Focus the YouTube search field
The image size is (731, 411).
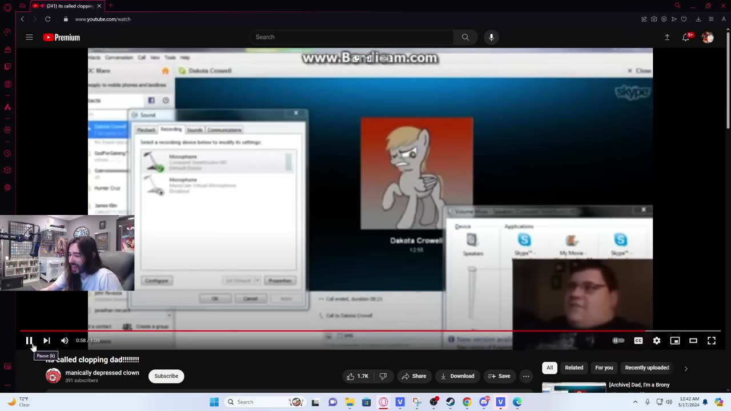(x=352, y=37)
